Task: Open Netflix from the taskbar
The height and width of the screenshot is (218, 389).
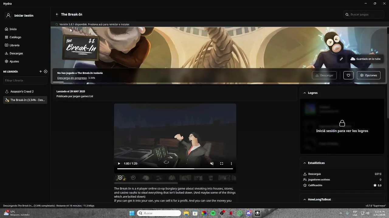Action: coord(231,213)
